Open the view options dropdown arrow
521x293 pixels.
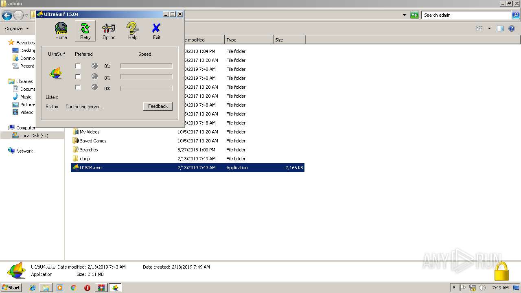point(489,28)
